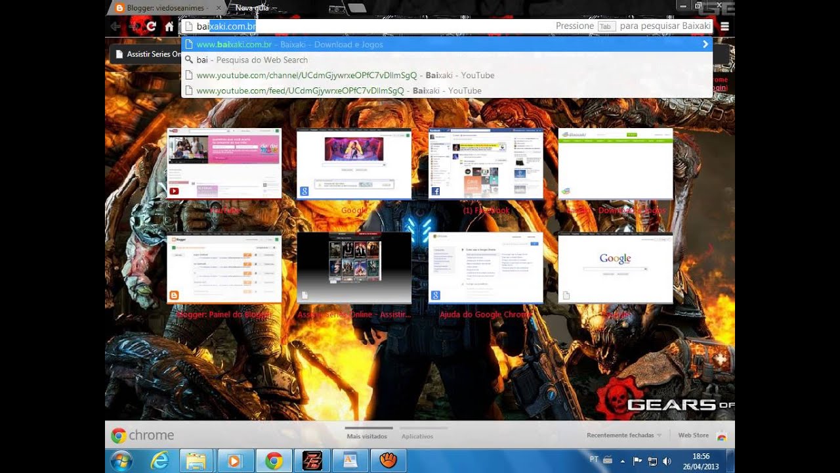Screen dimensions: 840x473
Task: Open the document app with letter A icon
Action: tap(350, 461)
